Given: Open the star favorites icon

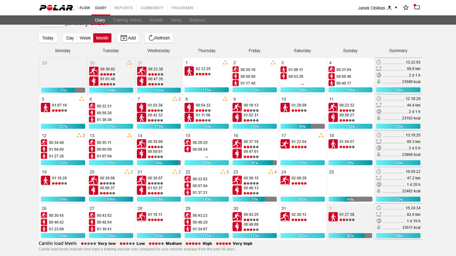Looking at the screenshot, I should click(406, 8).
